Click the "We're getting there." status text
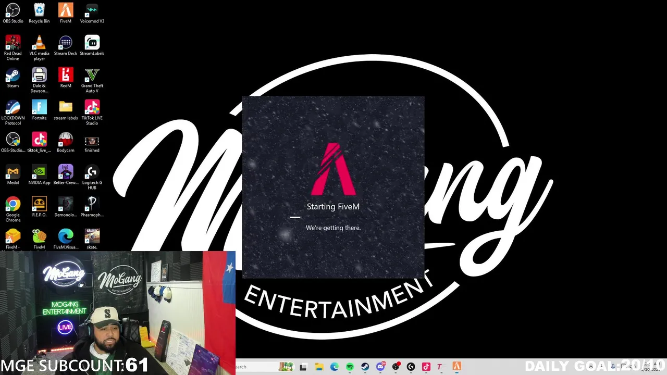Screen dimensions: 667x375 click(x=333, y=228)
